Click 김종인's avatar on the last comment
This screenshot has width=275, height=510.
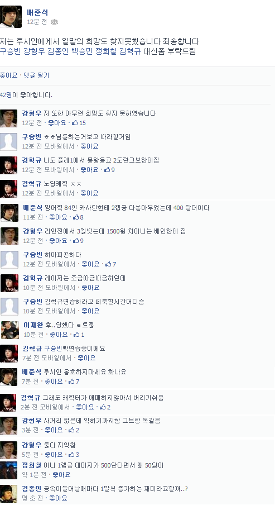pos(8,493)
